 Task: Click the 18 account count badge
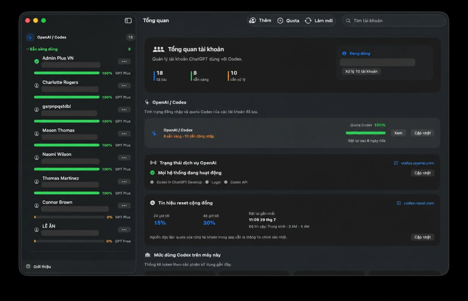(x=130, y=37)
